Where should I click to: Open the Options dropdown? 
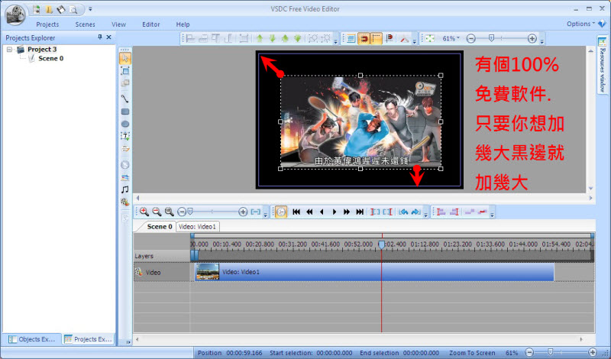580,24
